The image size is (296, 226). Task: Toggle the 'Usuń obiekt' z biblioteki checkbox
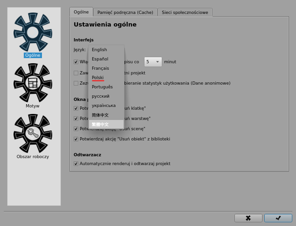[76, 139]
